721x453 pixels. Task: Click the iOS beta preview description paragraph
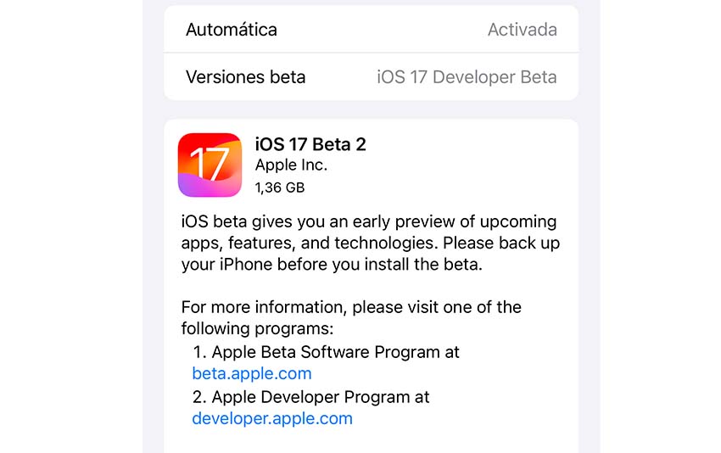point(370,243)
